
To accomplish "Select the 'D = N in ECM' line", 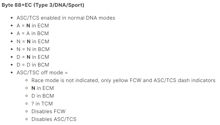I will 33,57.
